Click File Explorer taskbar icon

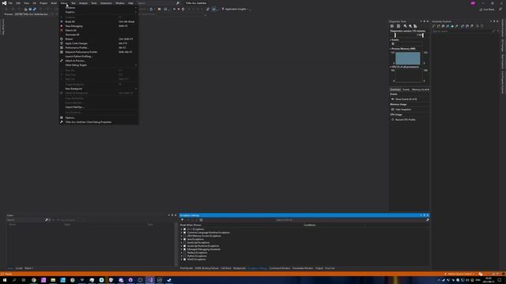coord(53,280)
